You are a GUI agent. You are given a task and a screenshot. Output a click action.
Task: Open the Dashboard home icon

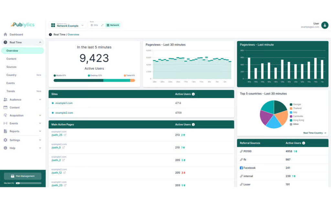5,34
